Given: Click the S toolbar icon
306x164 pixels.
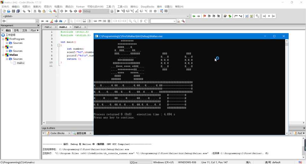Looking at the screenshot, I should [141, 21].
